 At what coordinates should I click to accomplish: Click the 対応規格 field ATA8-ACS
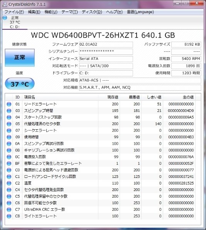(140, 80)
